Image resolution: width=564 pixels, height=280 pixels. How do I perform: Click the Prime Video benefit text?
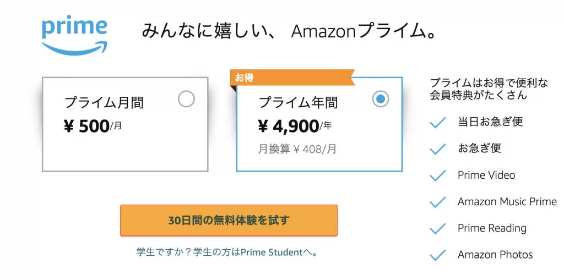coord(486,175)
